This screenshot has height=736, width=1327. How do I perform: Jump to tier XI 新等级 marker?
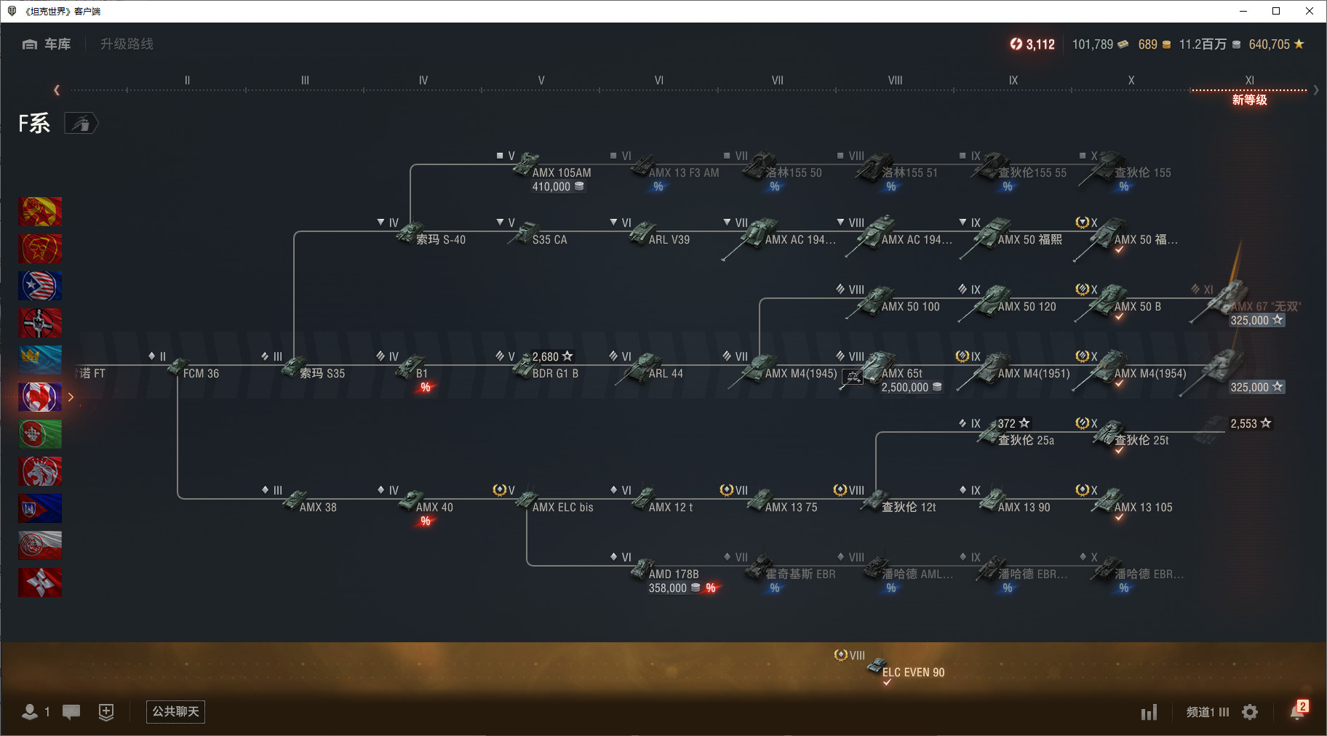point(1249,91)
